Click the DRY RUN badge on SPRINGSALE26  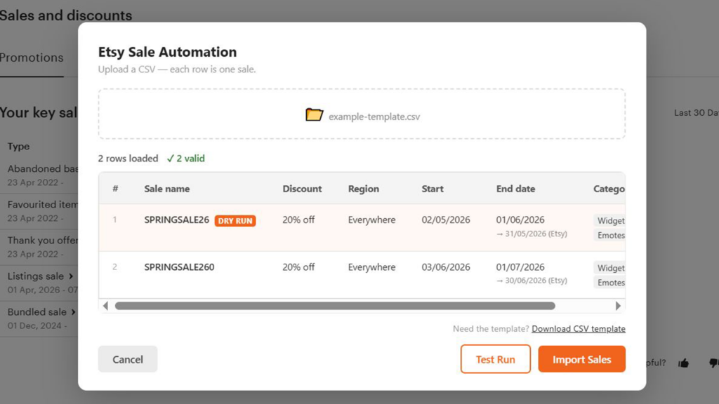[x=235, y=221]
